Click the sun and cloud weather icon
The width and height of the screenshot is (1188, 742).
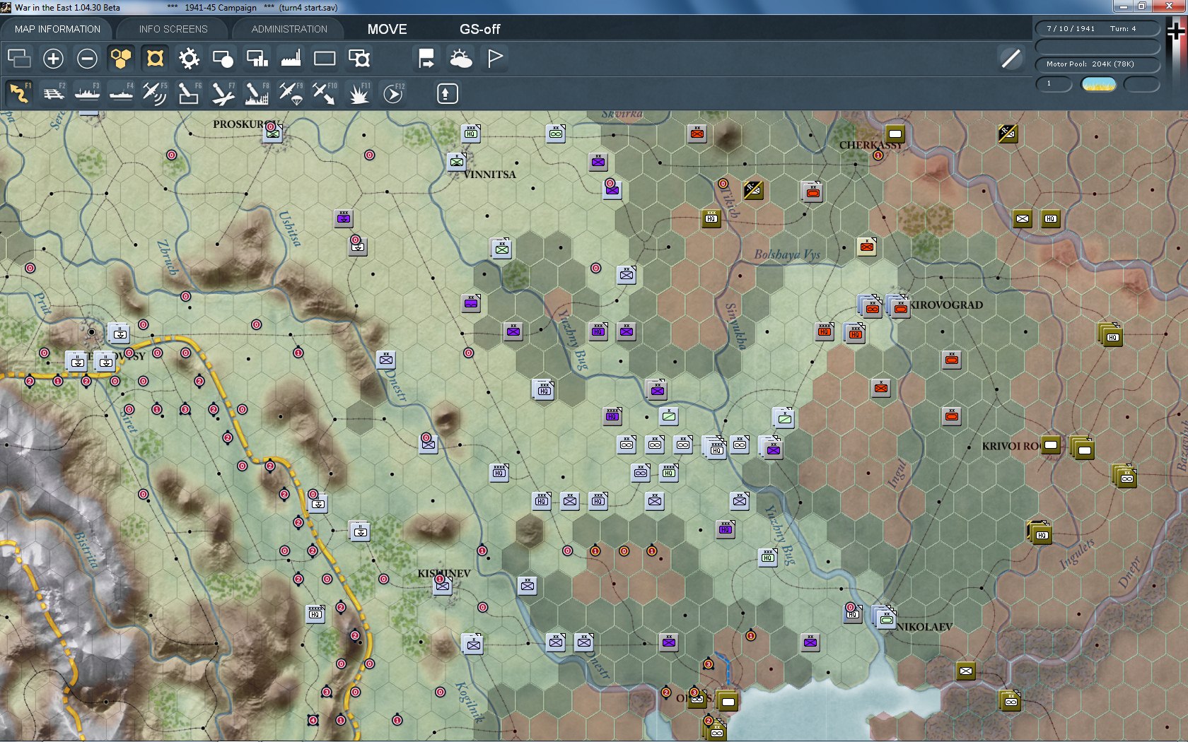(x=460, y=59)
